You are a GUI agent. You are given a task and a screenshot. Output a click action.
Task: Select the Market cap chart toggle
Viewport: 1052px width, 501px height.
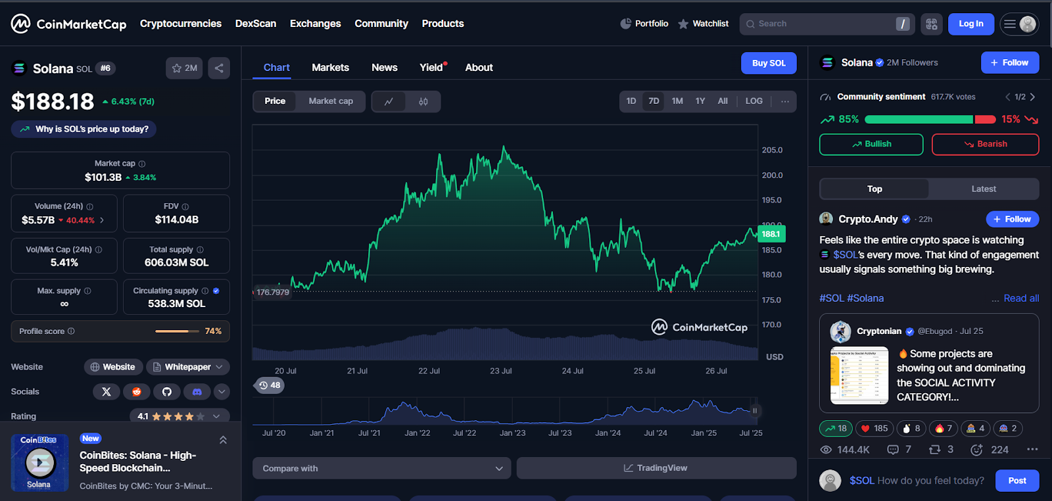point(331,101)
